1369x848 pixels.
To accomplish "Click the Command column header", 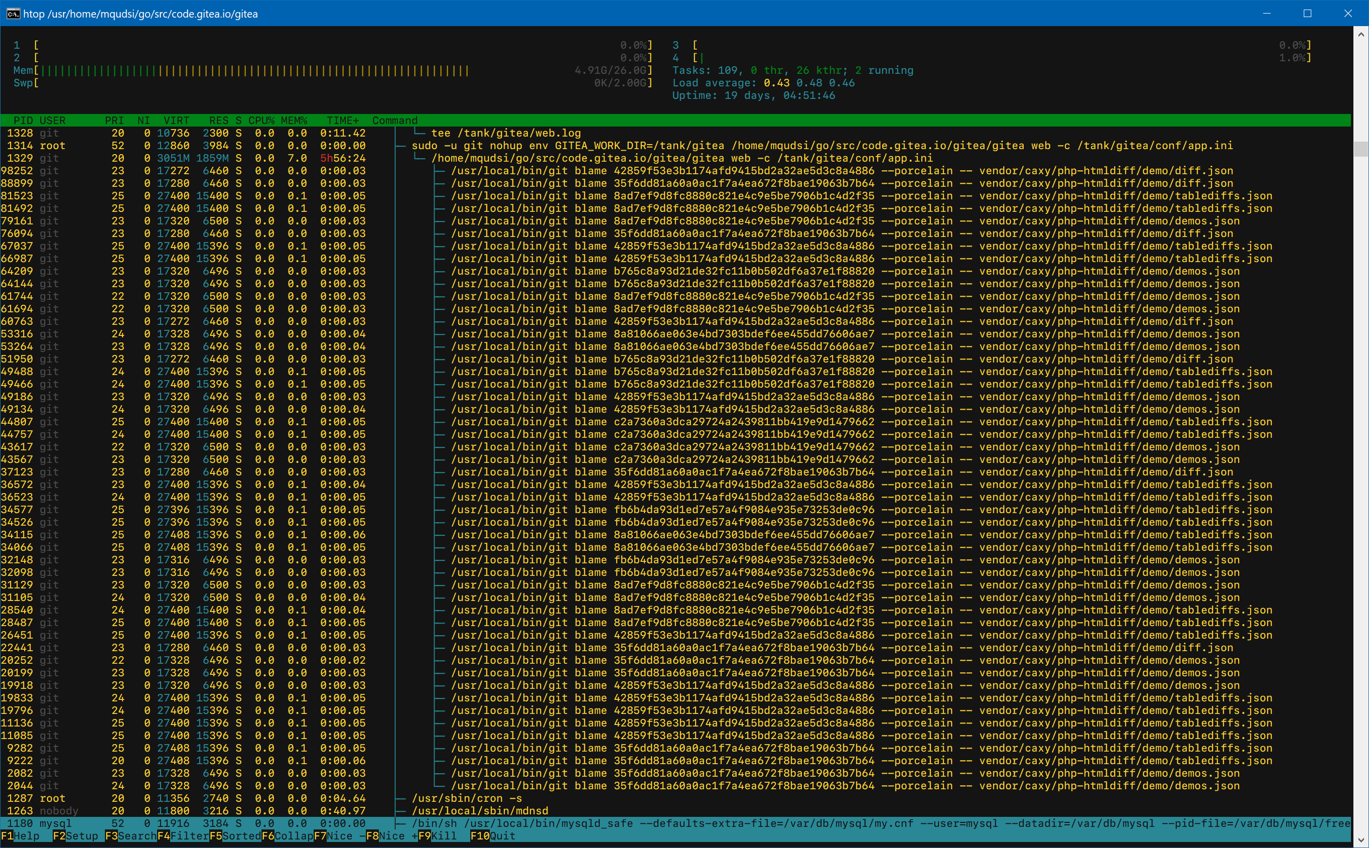I will click(x=394, y=120).
